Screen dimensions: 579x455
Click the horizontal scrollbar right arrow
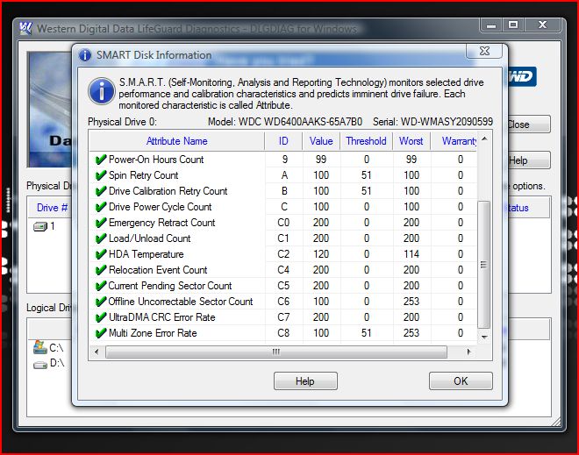(469, 352)
